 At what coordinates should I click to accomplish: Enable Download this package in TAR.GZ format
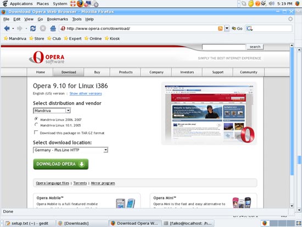pos(36,132)
